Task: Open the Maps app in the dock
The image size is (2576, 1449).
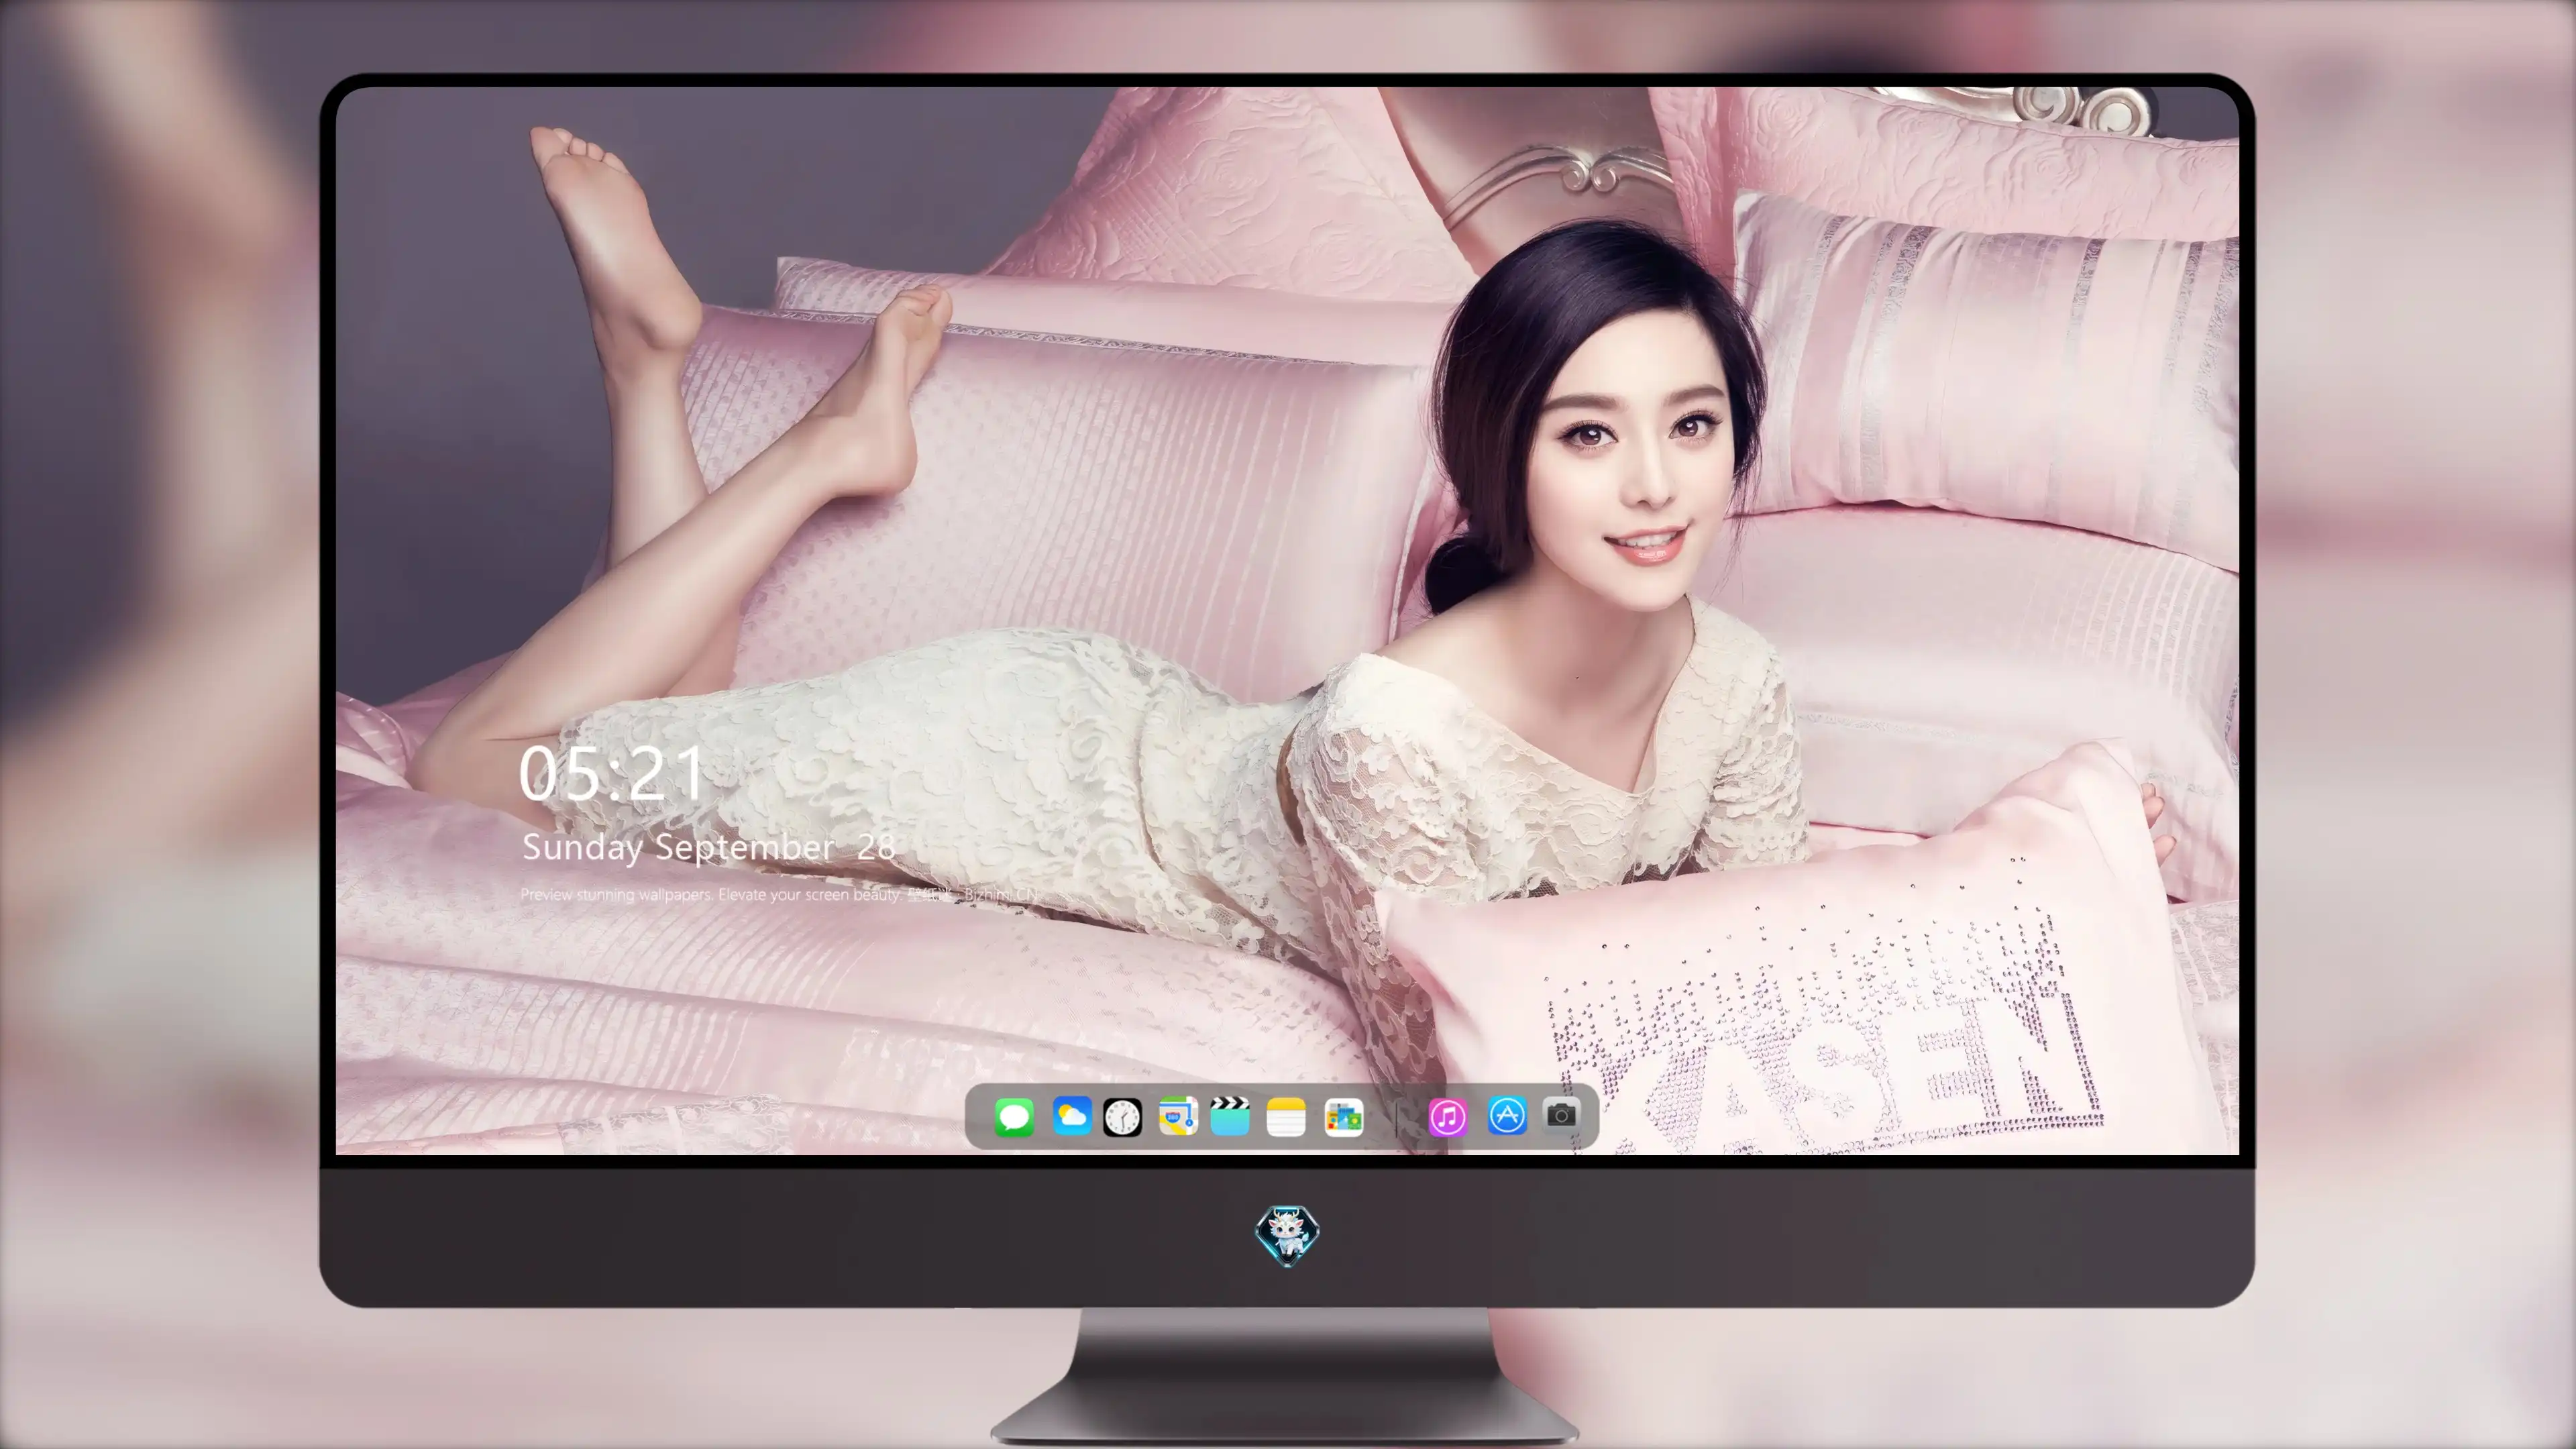Action: (x=1178, y=1116)
